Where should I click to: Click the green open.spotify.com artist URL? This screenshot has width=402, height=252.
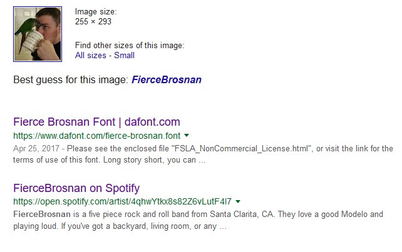123,201
